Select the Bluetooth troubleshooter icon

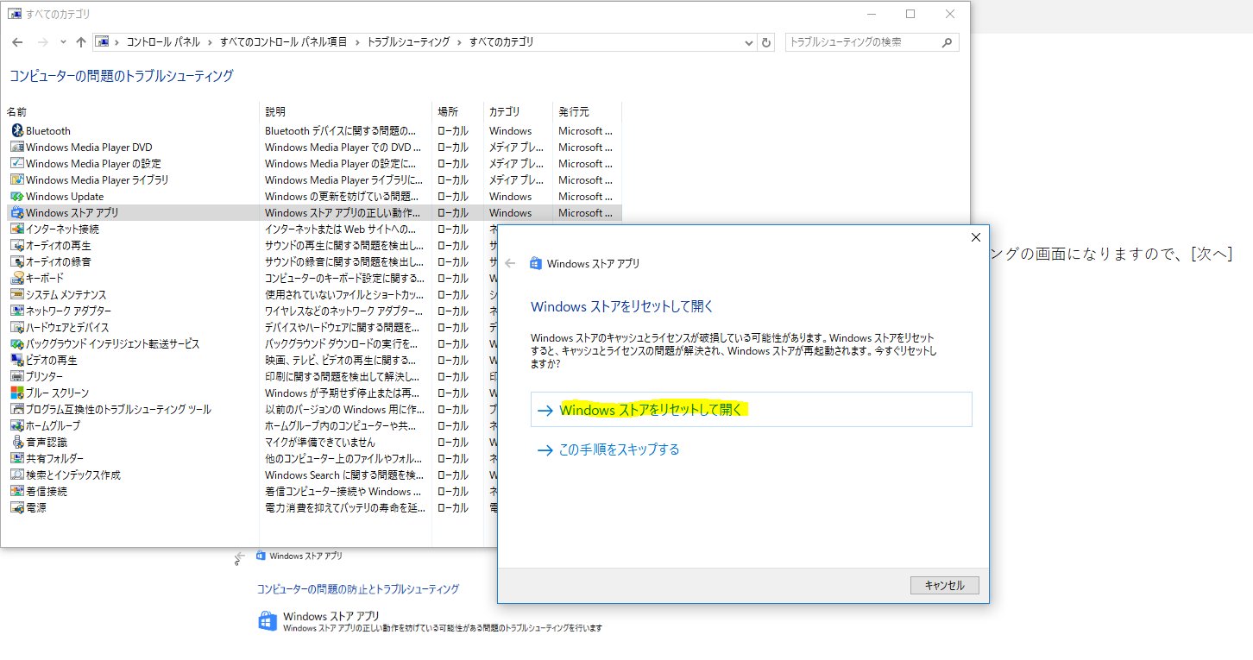point(19,130)
